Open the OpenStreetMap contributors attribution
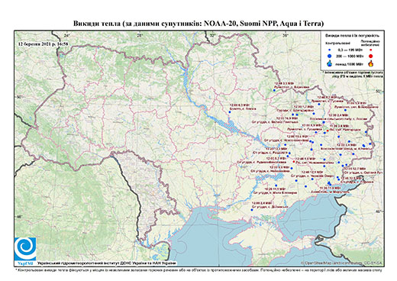 click(x=341, y=263)
